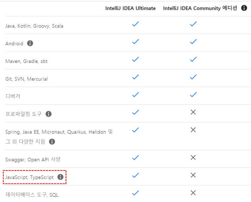
Task: Click the 그 외 다양한 지원 text
Action: pyautogui.click(x=25, y=141)
